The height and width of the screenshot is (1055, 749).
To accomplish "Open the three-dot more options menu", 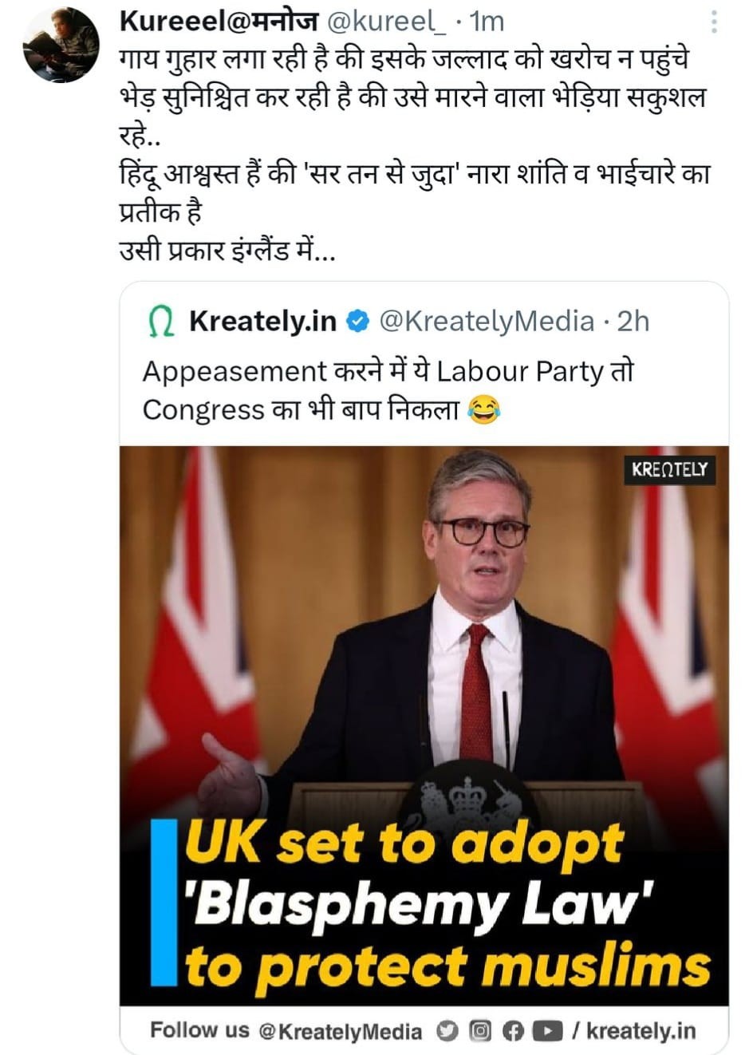I will click(x=714, y=22).
